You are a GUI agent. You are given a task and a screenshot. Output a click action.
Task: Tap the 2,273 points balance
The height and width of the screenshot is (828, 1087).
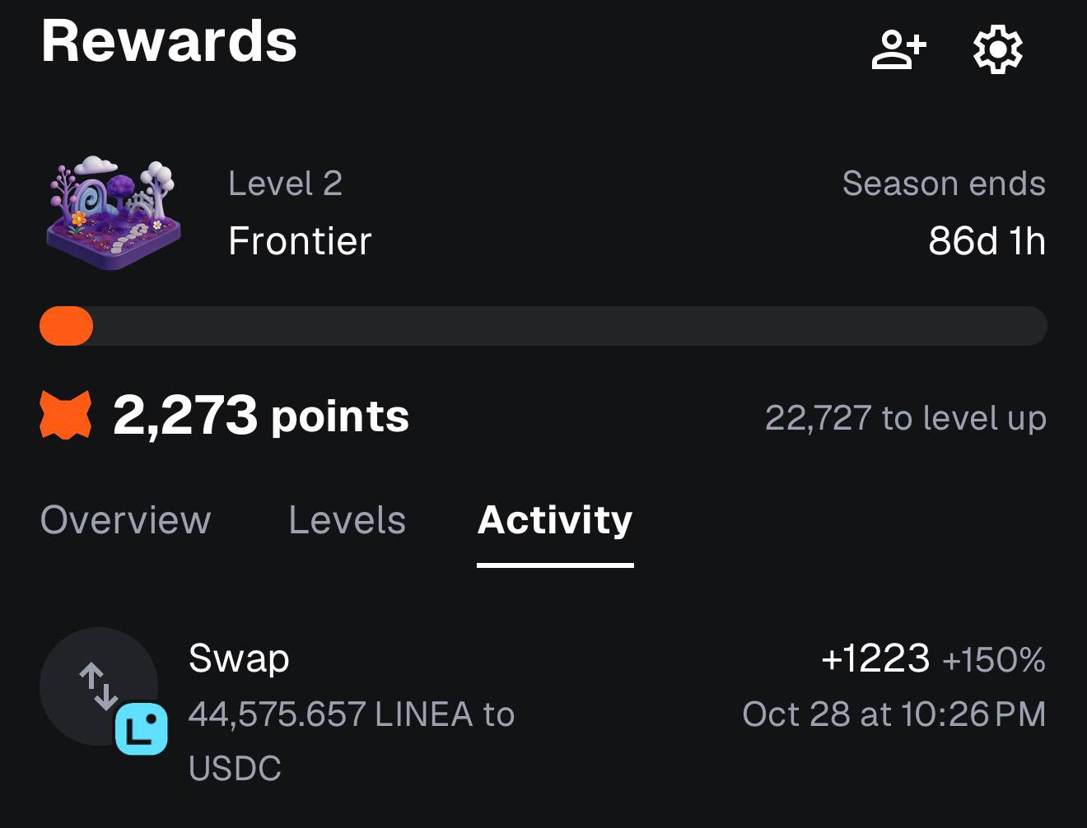tap(260, 416)
